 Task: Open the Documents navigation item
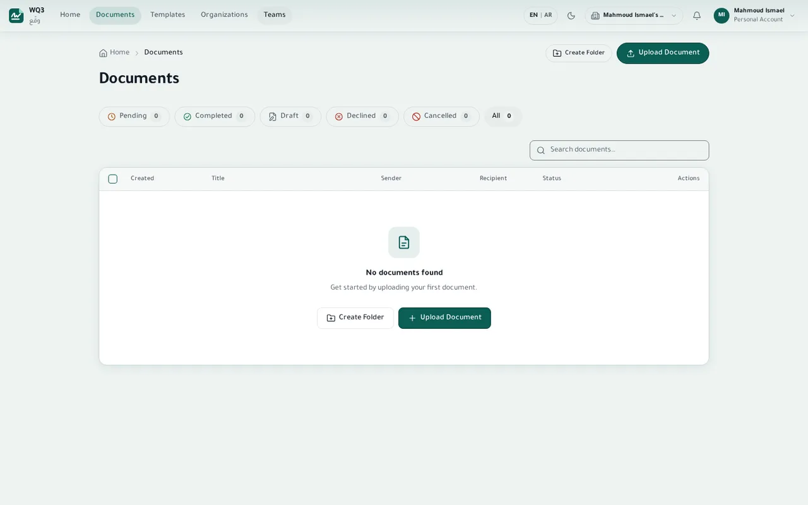[x=116, y=15]
